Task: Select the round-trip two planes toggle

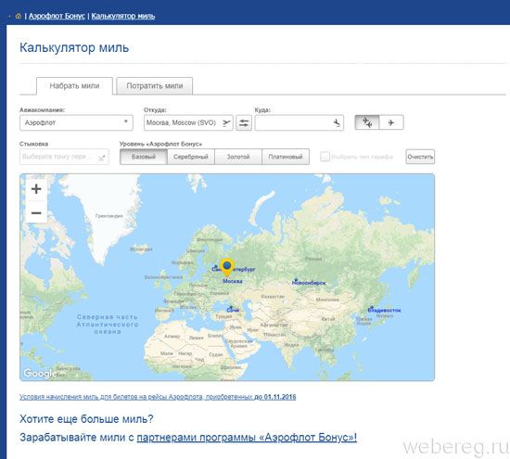Action: point(367,122)
